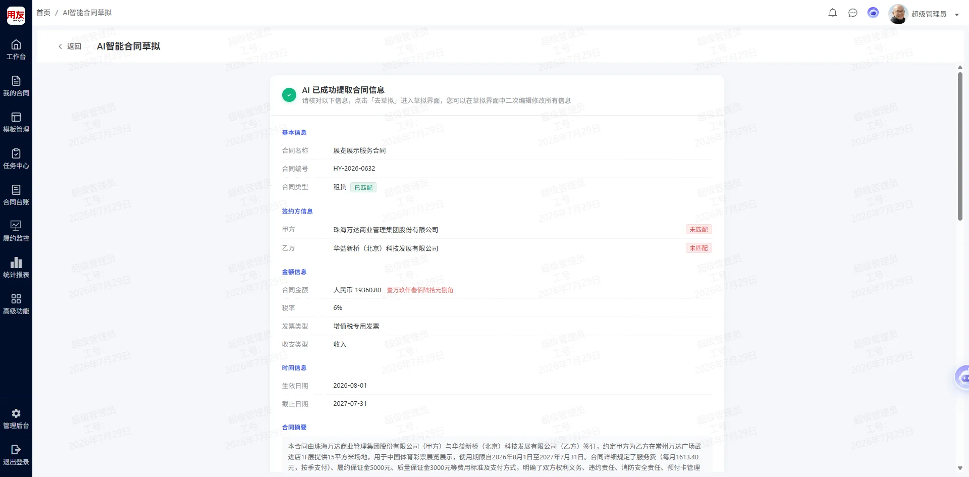Click 收入 income type value
This screenshot has width=969, height=477.
click(x=340, y=345)
